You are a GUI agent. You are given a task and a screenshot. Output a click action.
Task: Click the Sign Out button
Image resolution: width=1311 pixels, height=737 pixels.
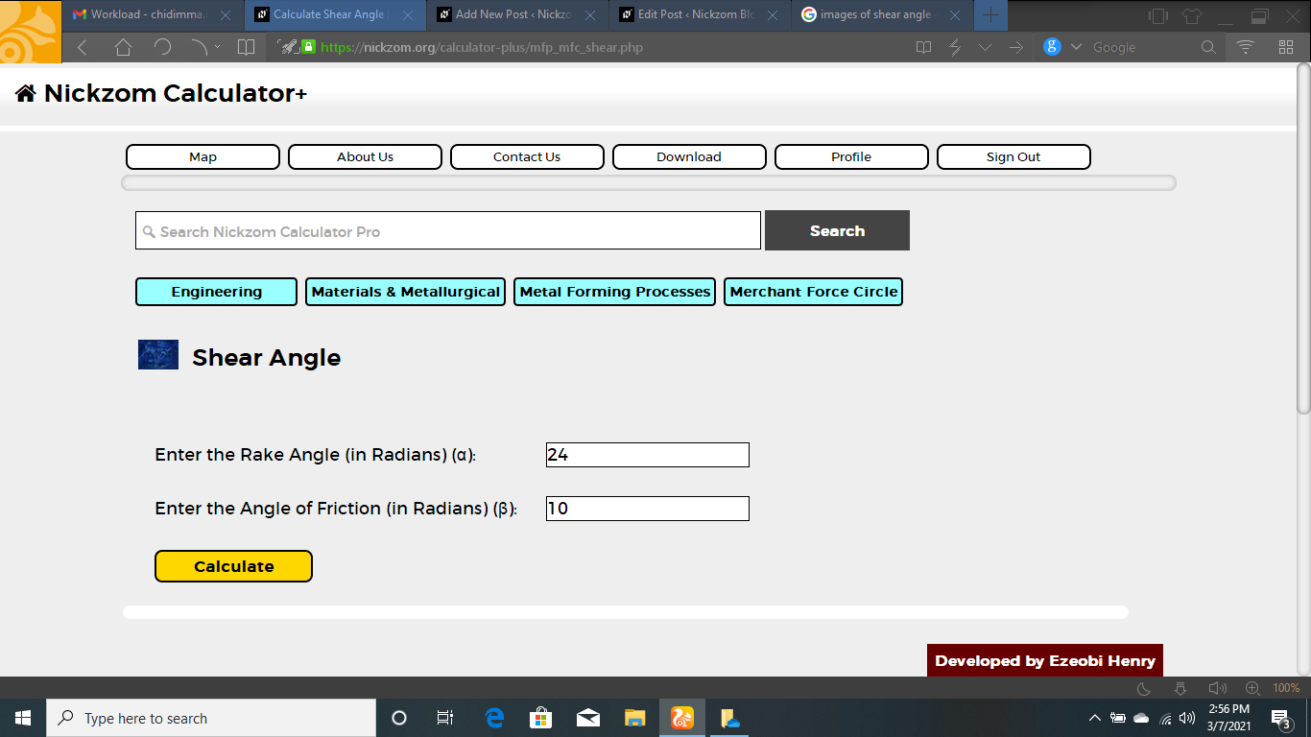(1013, 156)
